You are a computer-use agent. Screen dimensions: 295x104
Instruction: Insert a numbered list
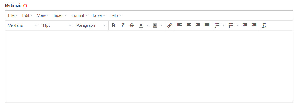coord(217,25)
